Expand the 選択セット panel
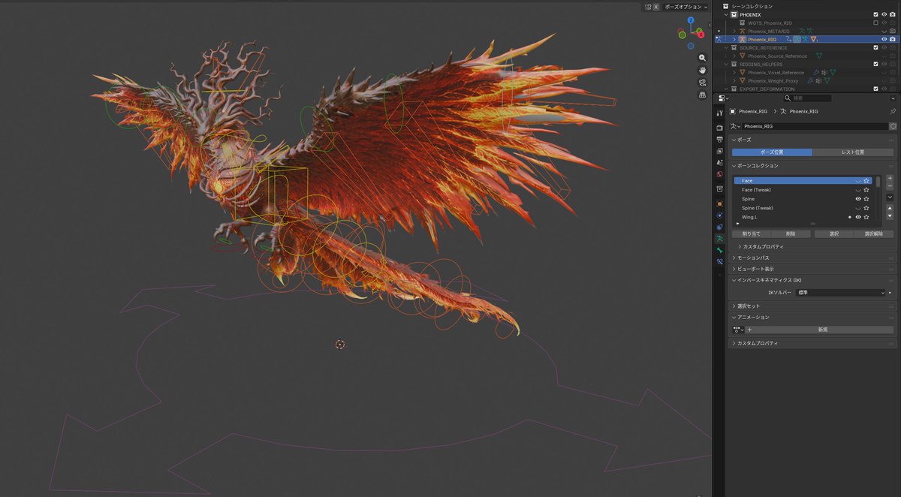This screenshot has height=497, width=901. (734, 306)
